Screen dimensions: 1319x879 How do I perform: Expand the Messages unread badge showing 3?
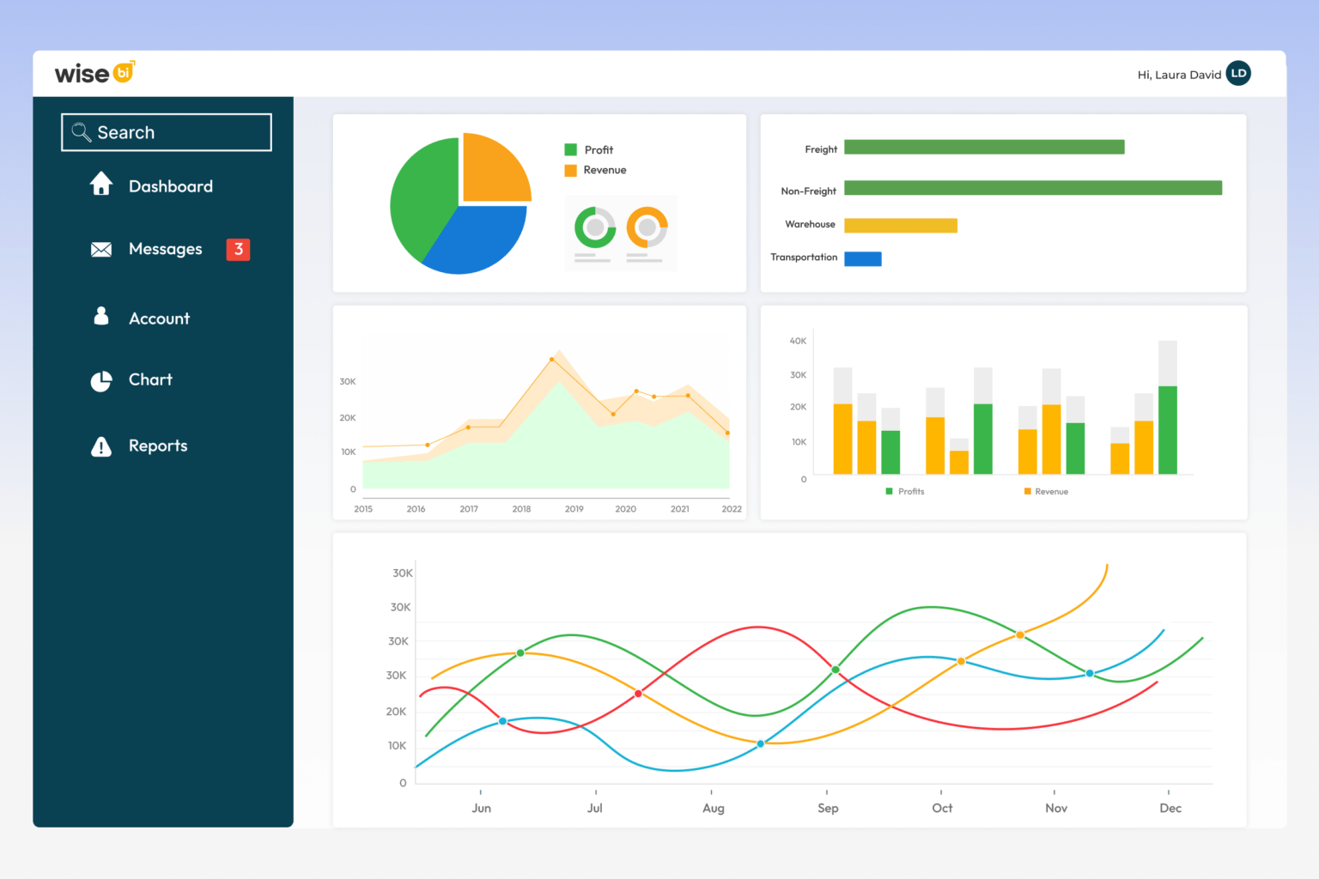238,249
